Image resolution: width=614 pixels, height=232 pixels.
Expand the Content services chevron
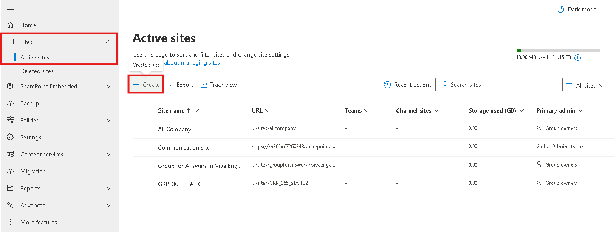109,154
